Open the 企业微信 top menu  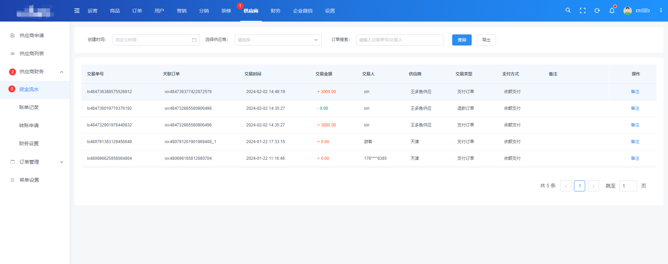click(302, 11)
